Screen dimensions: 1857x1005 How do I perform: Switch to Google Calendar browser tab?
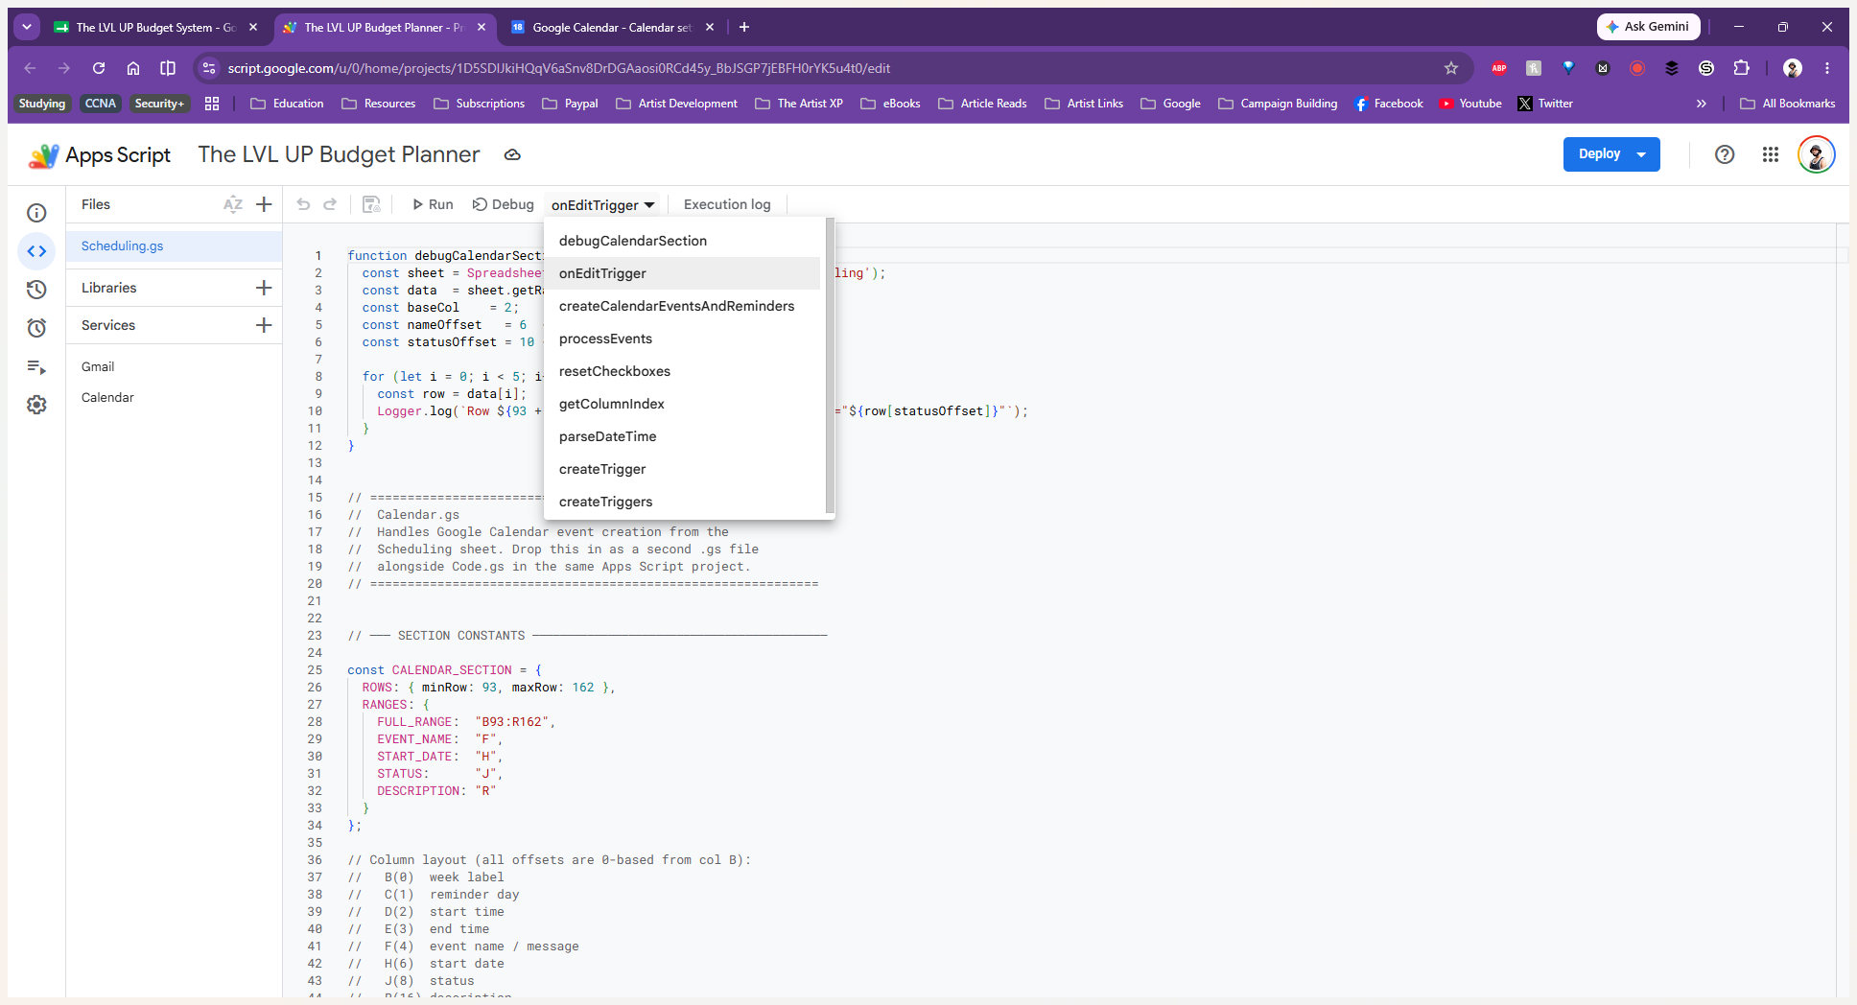click(x=611, y=28)
